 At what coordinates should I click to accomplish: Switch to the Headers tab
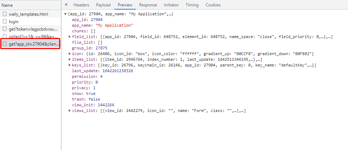tap(81, 5)
